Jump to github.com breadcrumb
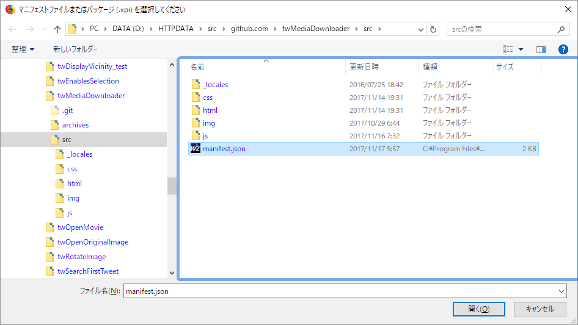 click(x=249, y=29)
